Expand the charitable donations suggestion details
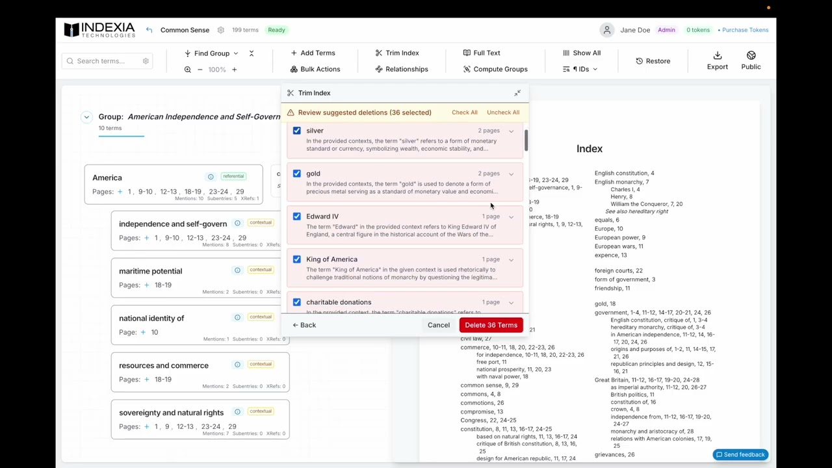 [511, 303]
